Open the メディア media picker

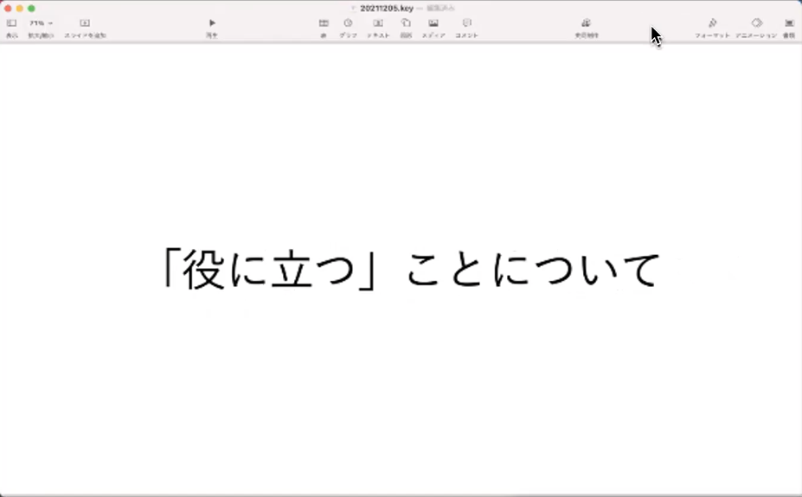pyautogui.click(x=433, y=29)
